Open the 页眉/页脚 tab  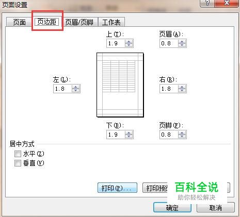coord(79,22)
